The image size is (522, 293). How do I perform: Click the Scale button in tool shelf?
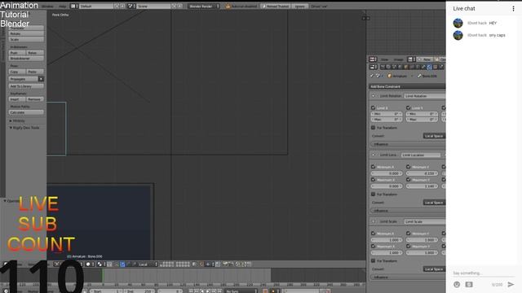tap(26, 40)
